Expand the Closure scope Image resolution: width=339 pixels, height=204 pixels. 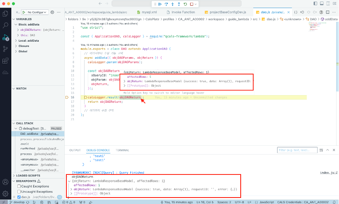pos(16,46)
